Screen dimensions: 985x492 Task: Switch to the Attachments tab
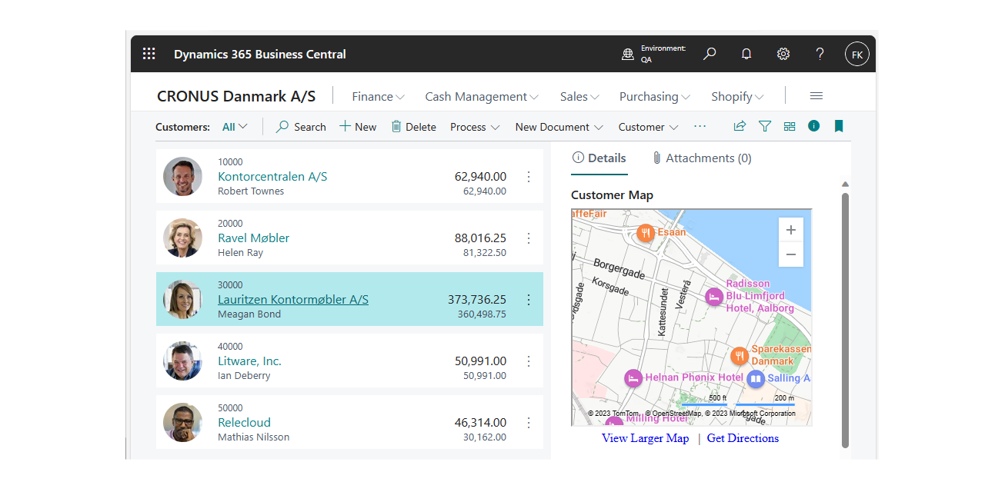pyautogui.click(x=701, y=158)
